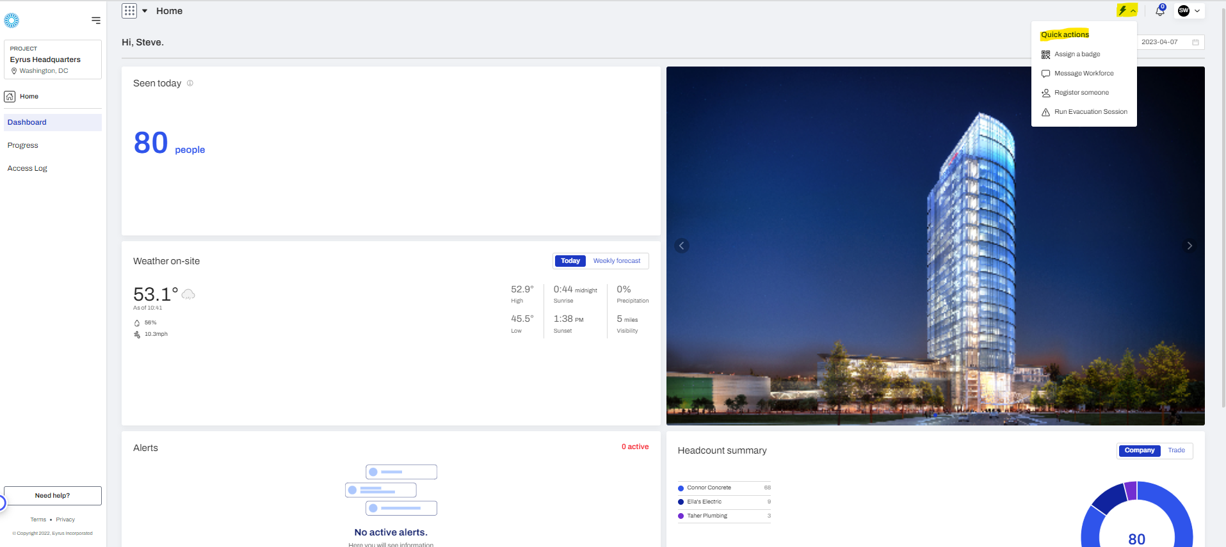Click the headcount donut chart
This screenshot has width=1226, height=547.
[1137, 515]
